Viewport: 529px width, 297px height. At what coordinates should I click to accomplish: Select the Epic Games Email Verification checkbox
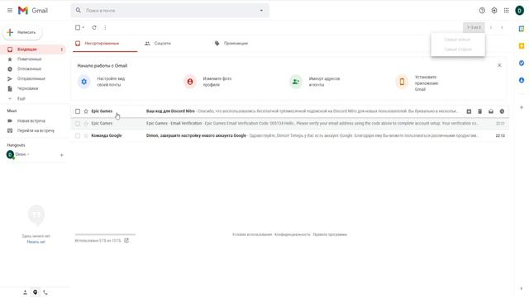(78, 124)
